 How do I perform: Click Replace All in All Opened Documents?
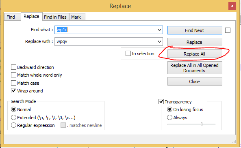pos(195,68)
